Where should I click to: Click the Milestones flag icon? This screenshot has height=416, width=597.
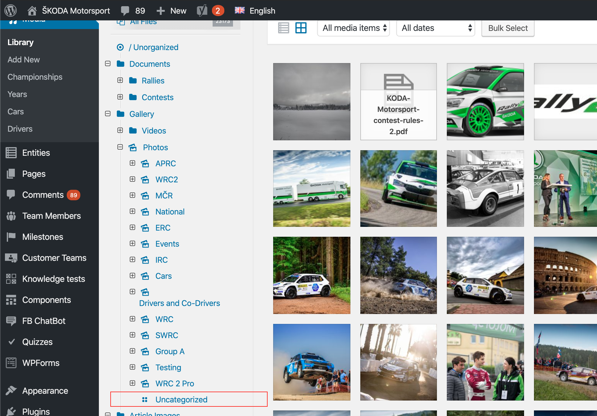11,237
